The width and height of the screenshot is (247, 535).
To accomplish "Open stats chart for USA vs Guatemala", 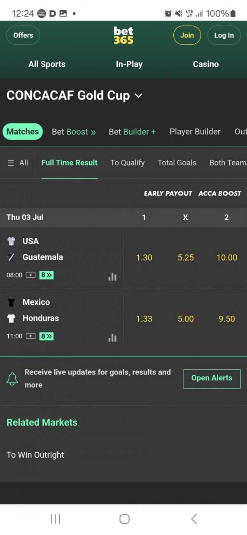I will tap(112, 277).
